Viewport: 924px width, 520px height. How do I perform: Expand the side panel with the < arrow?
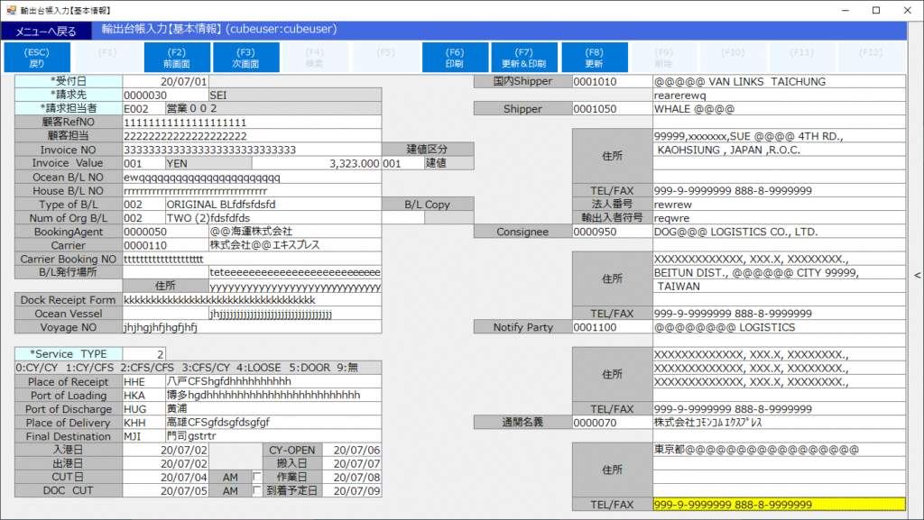pyautogui.click(x=917, y=276)
